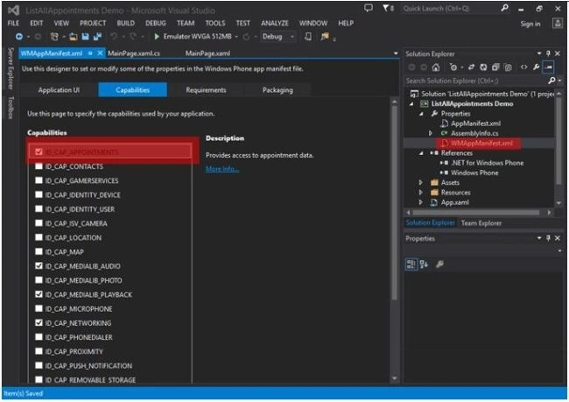Expand the Assets folder node
The image size is (569, 402).
tap(420, 182)
